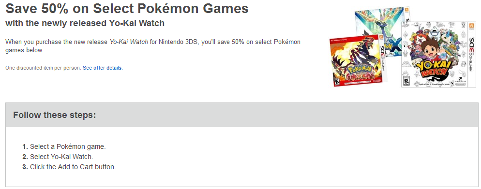Click the Follow these steps header bar

coord(242,115)
